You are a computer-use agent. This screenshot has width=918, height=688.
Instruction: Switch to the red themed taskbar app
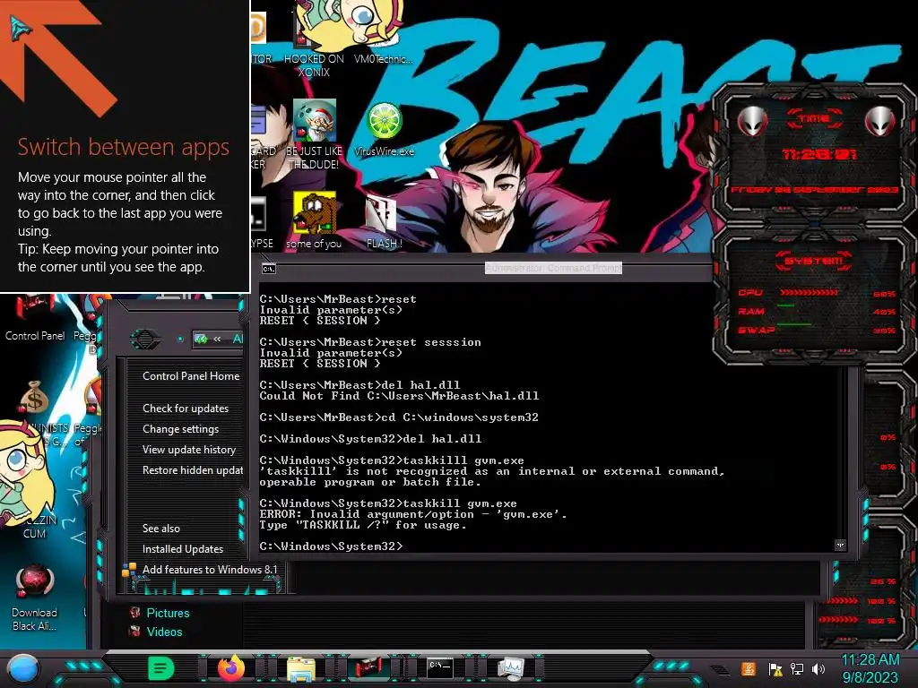pyautogui.click(x=369, y=668)
